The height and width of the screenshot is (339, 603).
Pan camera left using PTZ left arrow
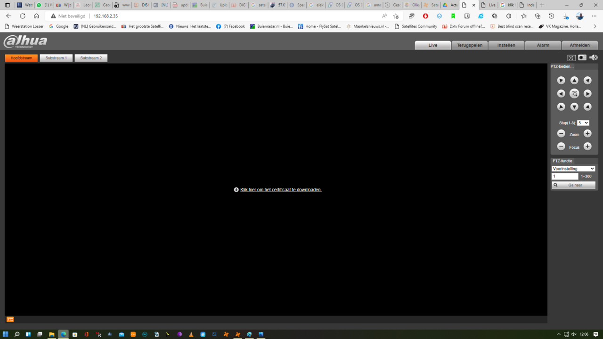pyautogui.click(x=561, y=94)
